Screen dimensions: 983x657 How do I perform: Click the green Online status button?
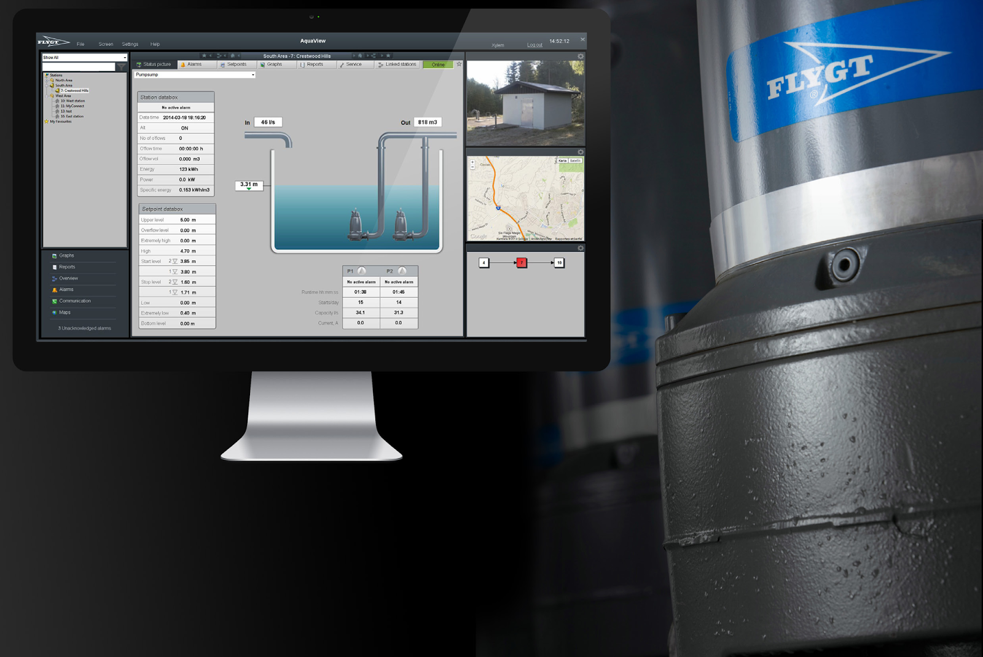[438, 64]
